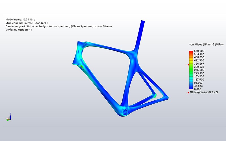Select the 'Studienname: Bremse(-Standard-)' line
The height and width of the screenshot is (141, 226).
(27, 23)
